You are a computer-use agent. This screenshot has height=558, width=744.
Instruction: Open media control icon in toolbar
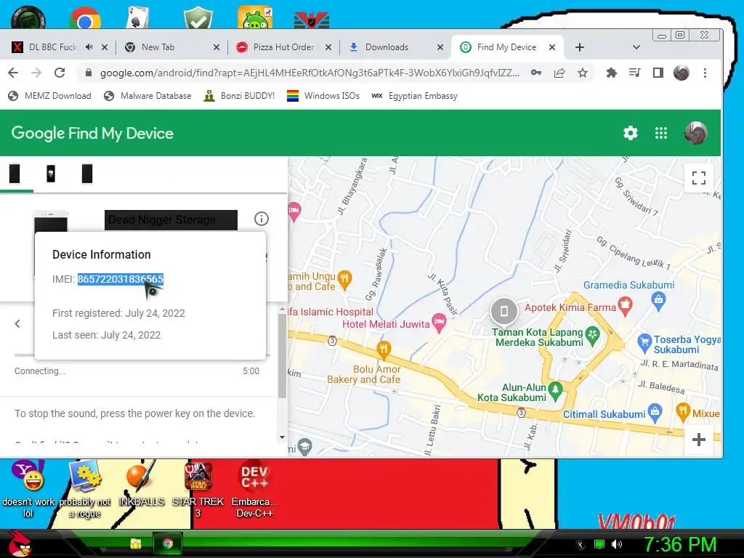634,73
